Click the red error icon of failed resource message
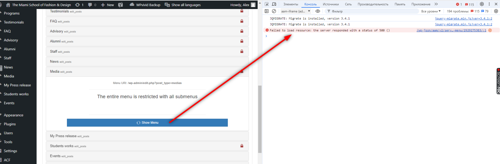 [x=267, y=30]
